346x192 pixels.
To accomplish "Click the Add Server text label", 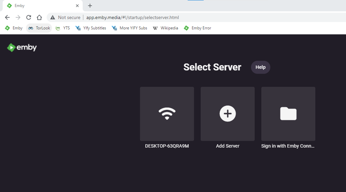I will (x=228, y=146).
